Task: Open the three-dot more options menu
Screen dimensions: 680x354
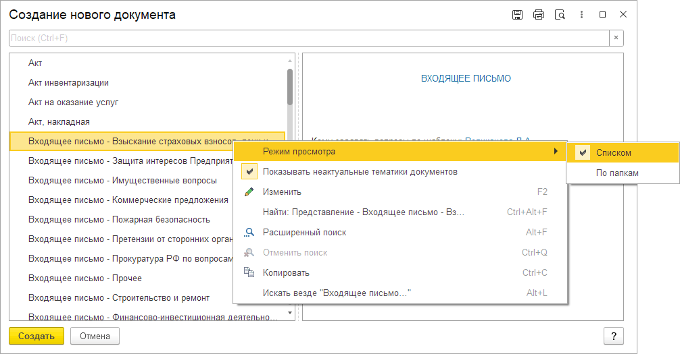Action: tap(581, 15)
